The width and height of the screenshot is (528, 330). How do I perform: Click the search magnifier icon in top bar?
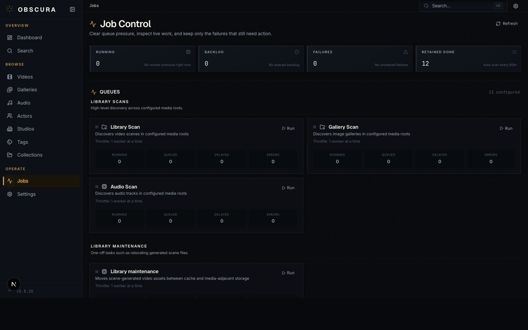426,6
